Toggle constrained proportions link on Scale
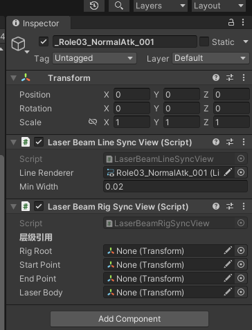Screen dimensions: 252x330 coord(93,122)
